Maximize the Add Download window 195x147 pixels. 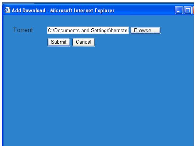coord(187,10)
